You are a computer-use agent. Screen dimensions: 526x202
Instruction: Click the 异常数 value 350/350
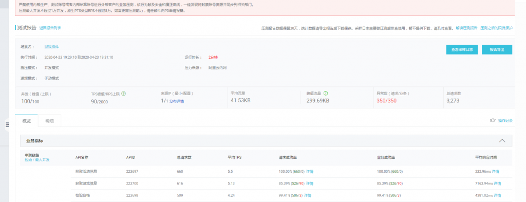click(386, 101)
